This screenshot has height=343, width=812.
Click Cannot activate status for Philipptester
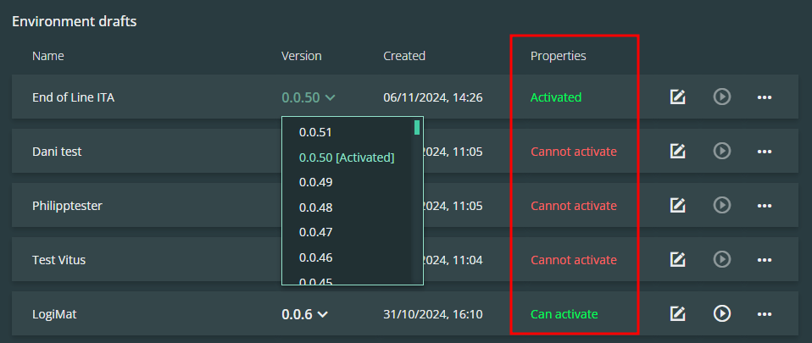pyautogui.click(x=573, y=206)
